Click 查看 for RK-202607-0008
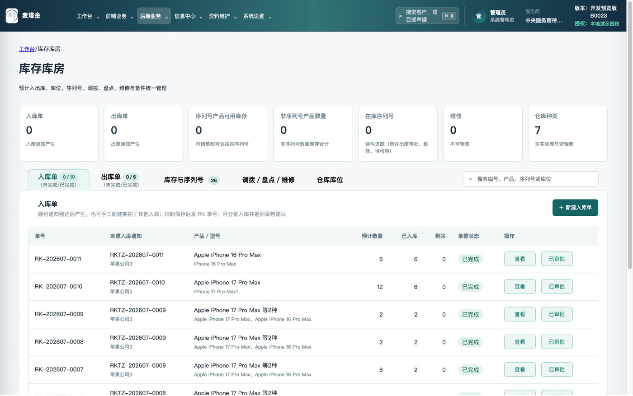 click(x=520, y=342)
